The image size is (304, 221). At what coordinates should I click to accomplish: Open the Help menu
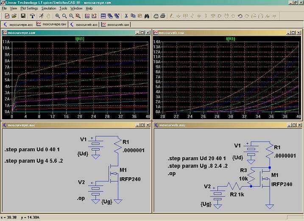click(89, 8)
